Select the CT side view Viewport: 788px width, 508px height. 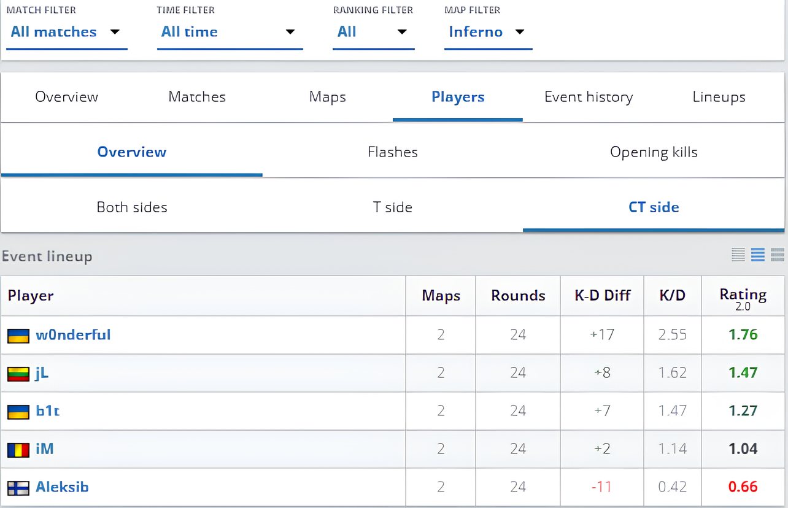[x=654, y=207]
